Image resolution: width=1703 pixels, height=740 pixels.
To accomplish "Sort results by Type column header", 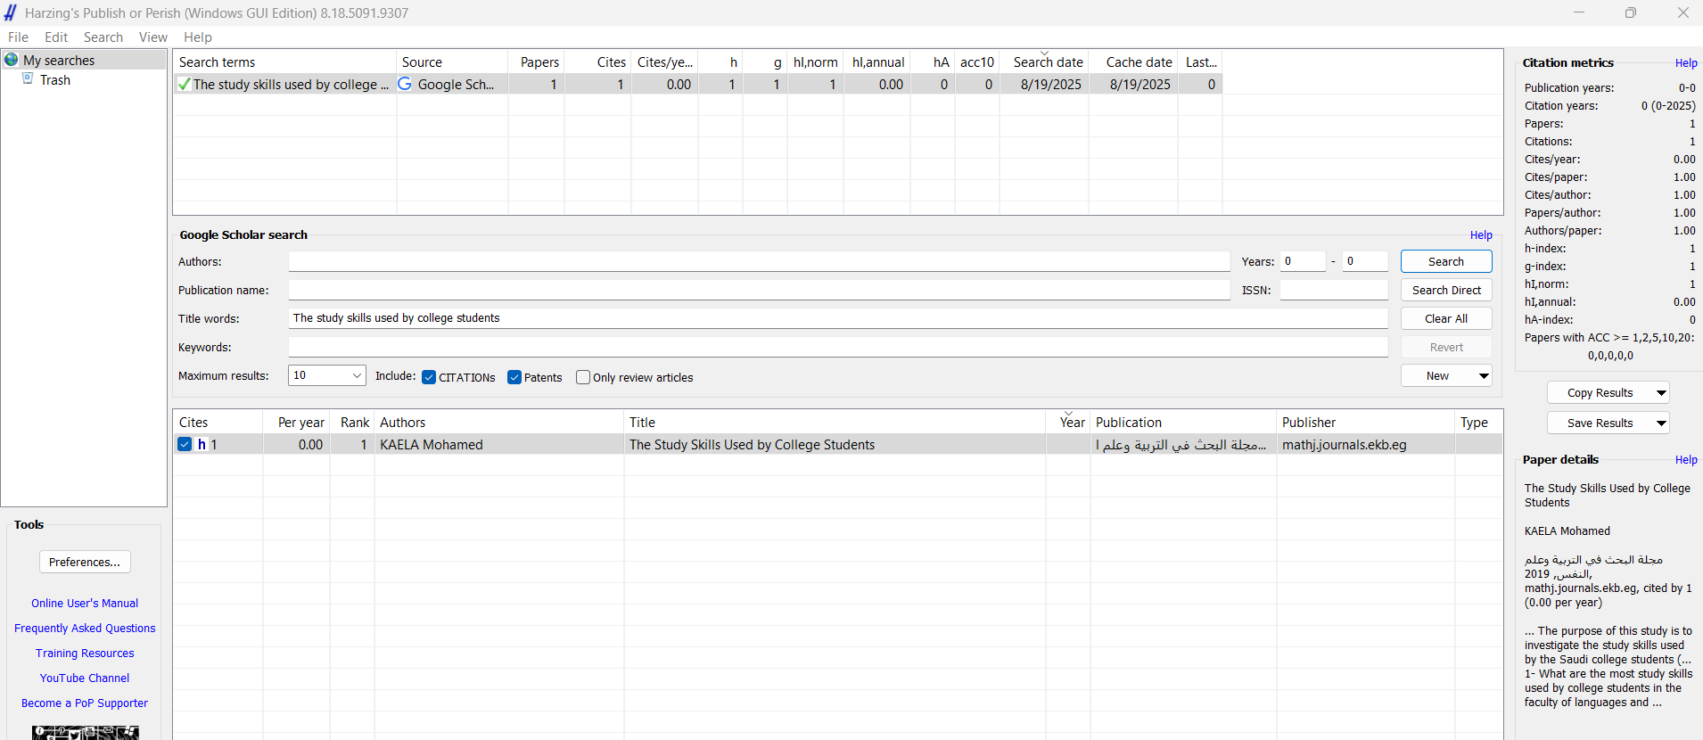I will (x=1478, y=423).
